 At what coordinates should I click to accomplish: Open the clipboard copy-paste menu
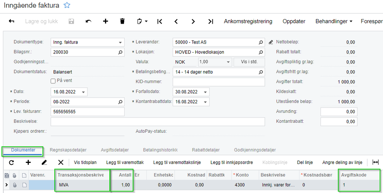[x=142, y=21]
